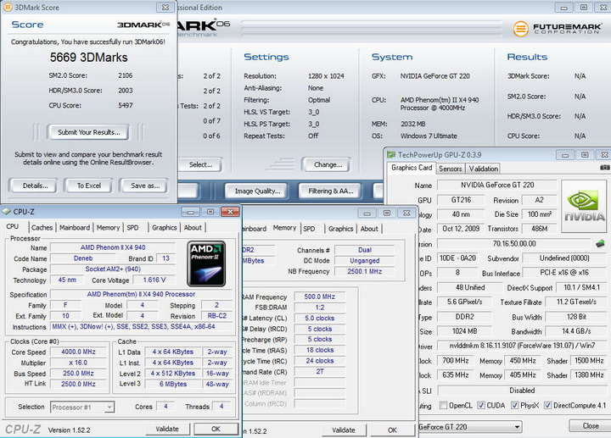Image resolution: width=611 pixels, height=438 pixels.
Task: Toggle the OpenCL checkbox
Action: (x=445, y=407)
